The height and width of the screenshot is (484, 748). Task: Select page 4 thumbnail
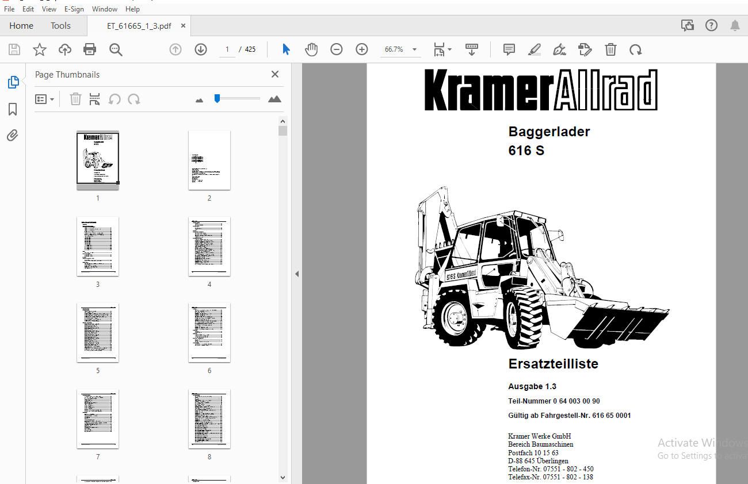(x=209, y=246)
